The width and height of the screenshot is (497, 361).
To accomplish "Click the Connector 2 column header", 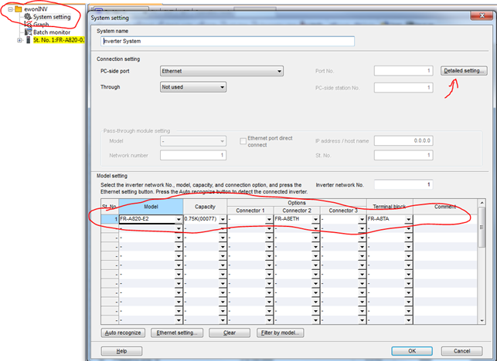I will [x=297, y=211].
